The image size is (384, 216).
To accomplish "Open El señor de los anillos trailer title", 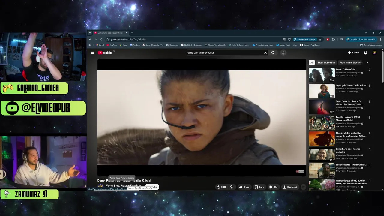I will (351, 134).
